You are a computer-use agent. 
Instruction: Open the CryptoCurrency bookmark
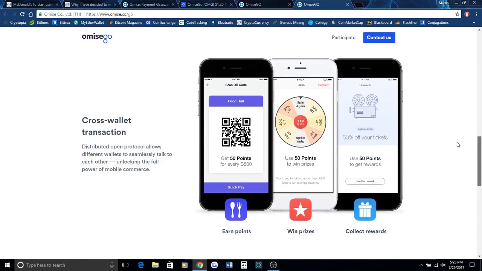(x=253, y=23)
